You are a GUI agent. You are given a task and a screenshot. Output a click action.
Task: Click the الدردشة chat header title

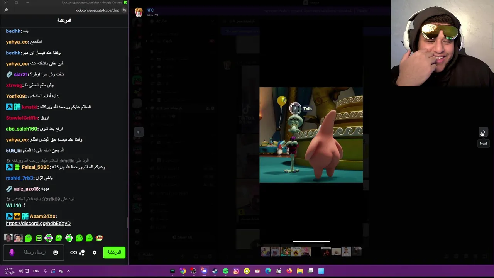[64, 20]
